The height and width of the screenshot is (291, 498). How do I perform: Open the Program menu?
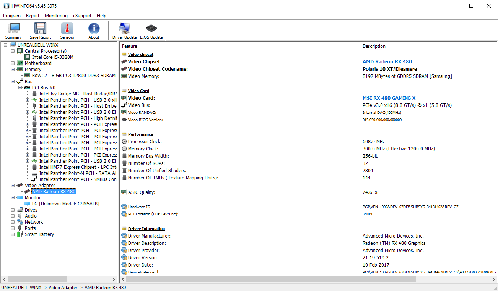pyautogui.click(x=12, y=16)
